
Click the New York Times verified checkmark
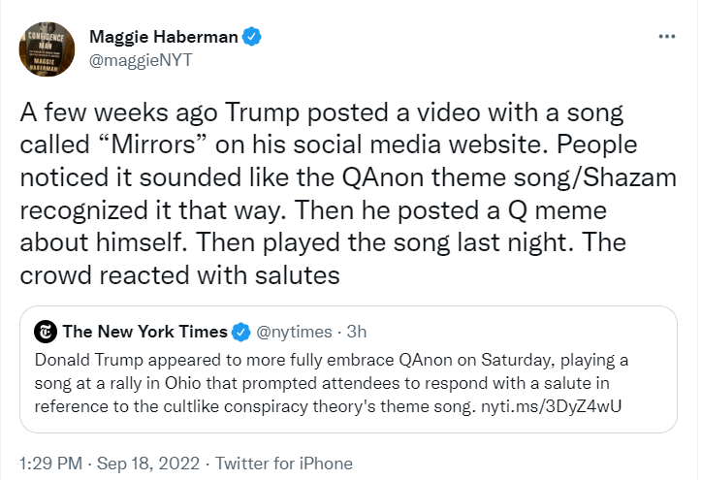[x=241, y=332]
